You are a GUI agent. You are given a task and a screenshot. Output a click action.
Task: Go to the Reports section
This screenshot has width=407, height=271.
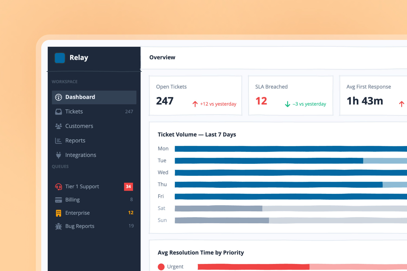[94, 141]
